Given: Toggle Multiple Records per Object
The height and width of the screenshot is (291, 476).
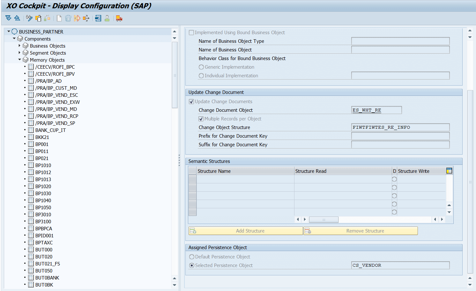Looking at the screenshot, I should 201,119.
